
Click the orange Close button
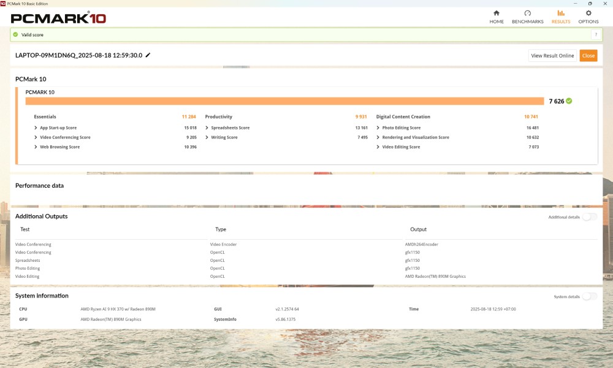[588, 56]
